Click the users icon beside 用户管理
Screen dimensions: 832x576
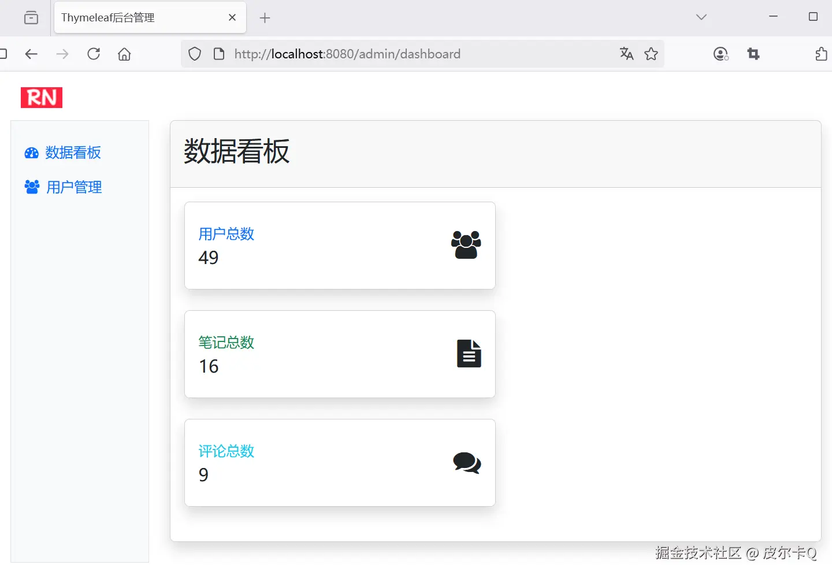(x=32, y=187)
